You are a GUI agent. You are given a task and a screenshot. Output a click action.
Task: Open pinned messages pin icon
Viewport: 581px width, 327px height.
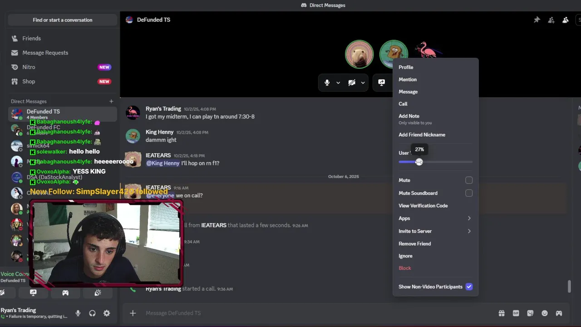(x=537, y=20)
